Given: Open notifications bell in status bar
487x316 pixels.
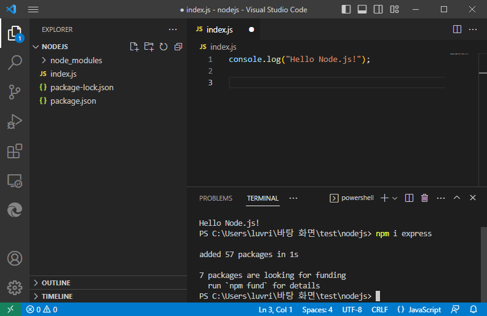Looking at the screenshot, I should coord(473,309).
